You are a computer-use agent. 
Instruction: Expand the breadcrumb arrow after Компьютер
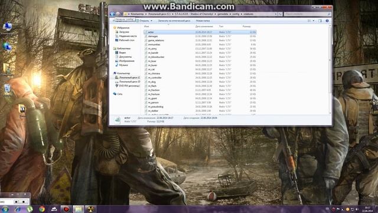coord(146,14)
